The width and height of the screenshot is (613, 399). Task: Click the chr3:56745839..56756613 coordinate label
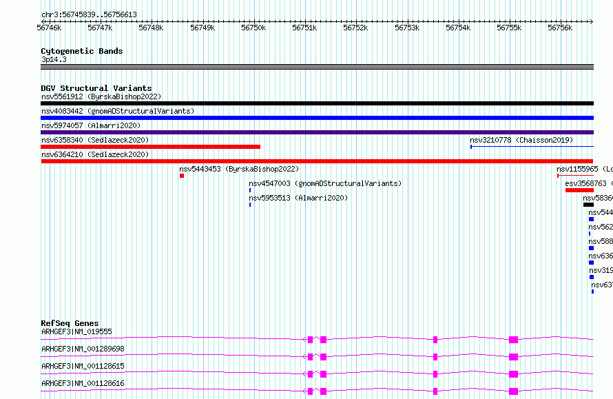(89, 15)
